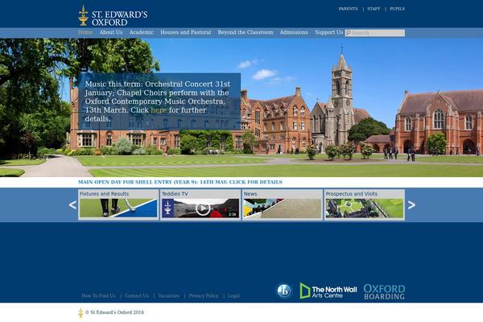This screenshot has height=322, width=483.
Task: Open the Privacy Policy footer link
Action: point(204,295)
